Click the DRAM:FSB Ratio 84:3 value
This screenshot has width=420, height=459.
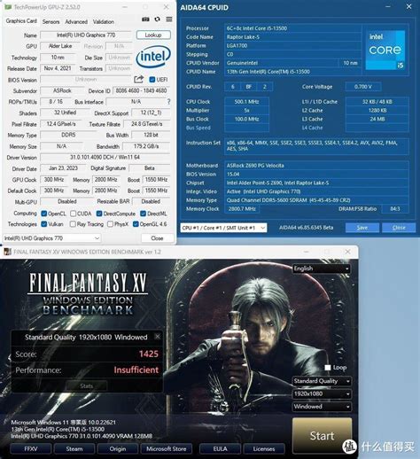coord(395,209)
